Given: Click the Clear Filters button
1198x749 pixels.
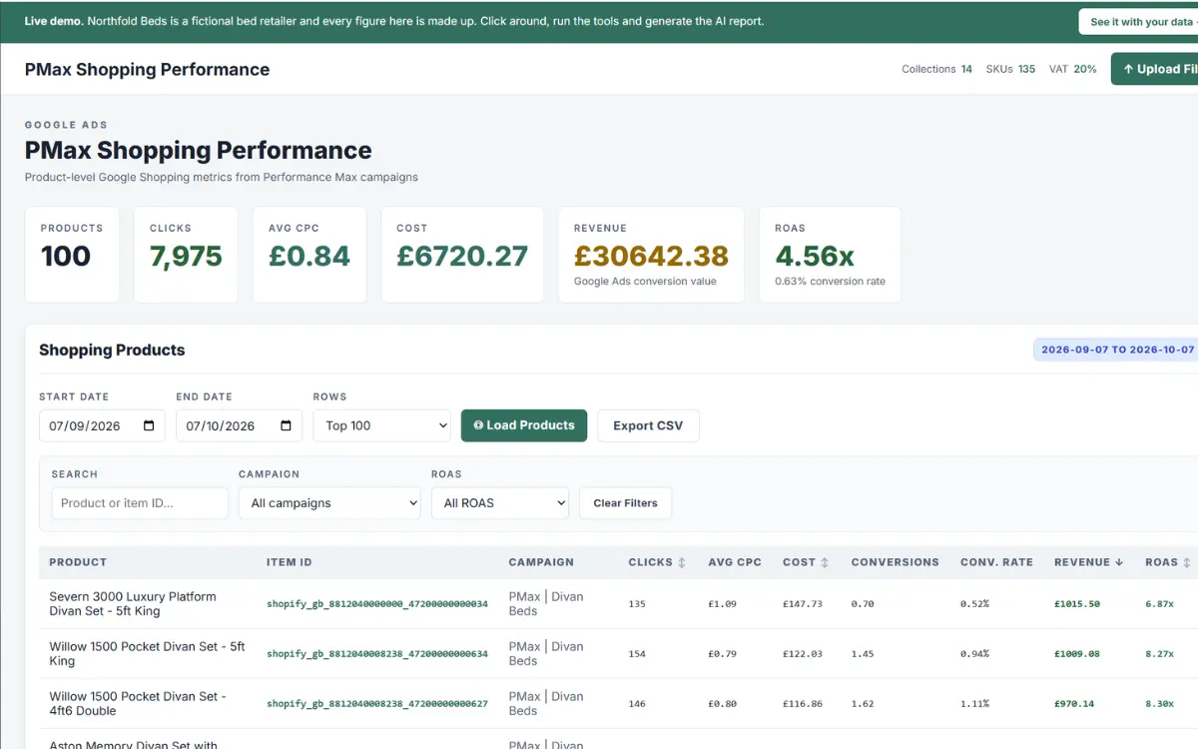Looking at the screenshot, I should [x=625, y=503].
